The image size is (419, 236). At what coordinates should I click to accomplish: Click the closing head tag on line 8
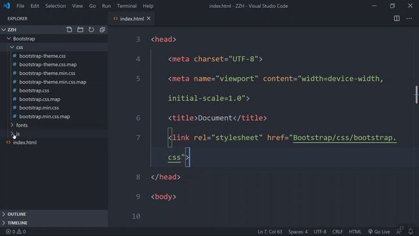click(x=166, y=177)
